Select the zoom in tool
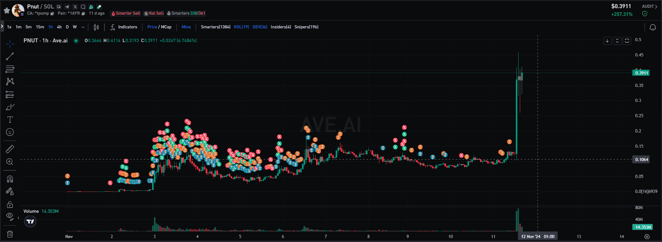Image resolution: width=662 pixels, height=242 pixels. click(x=10, y=162)
